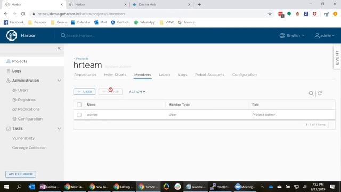Click the admin name cell
This screenshot has height=192, width=341.
click(x=92, y=115)
